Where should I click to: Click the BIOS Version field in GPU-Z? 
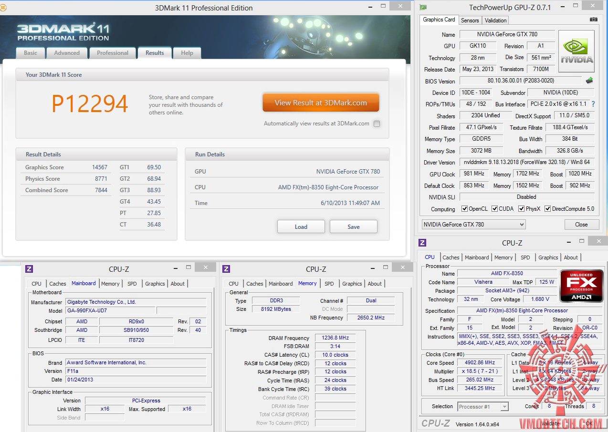(521, 81)
